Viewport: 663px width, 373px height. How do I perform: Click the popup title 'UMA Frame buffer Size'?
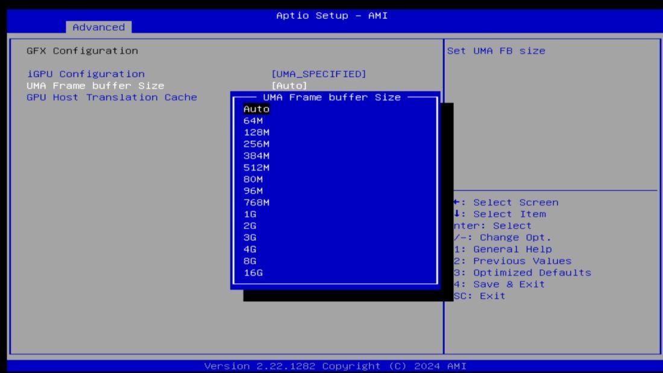(331, 97)
